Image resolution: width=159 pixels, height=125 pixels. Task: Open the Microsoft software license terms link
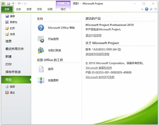(x=100, y=77)
